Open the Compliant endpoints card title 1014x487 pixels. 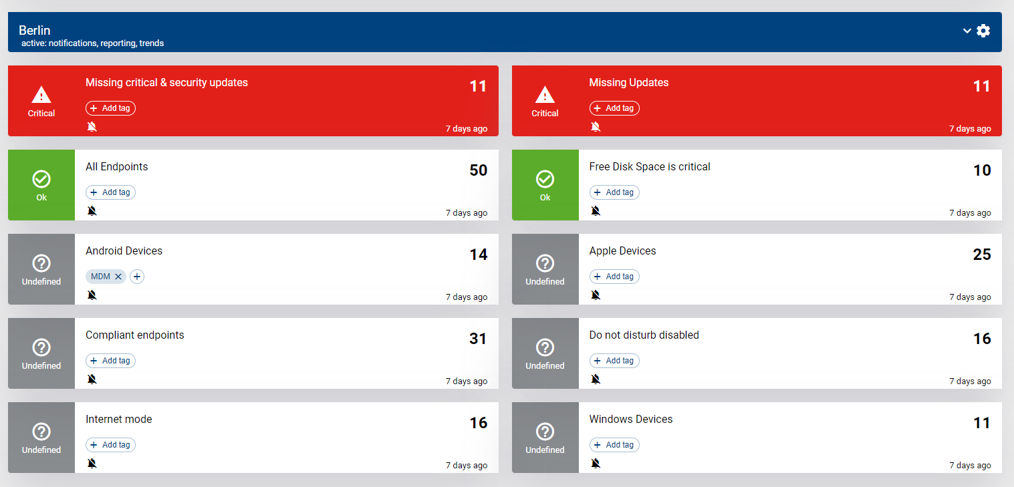point(134,335)
